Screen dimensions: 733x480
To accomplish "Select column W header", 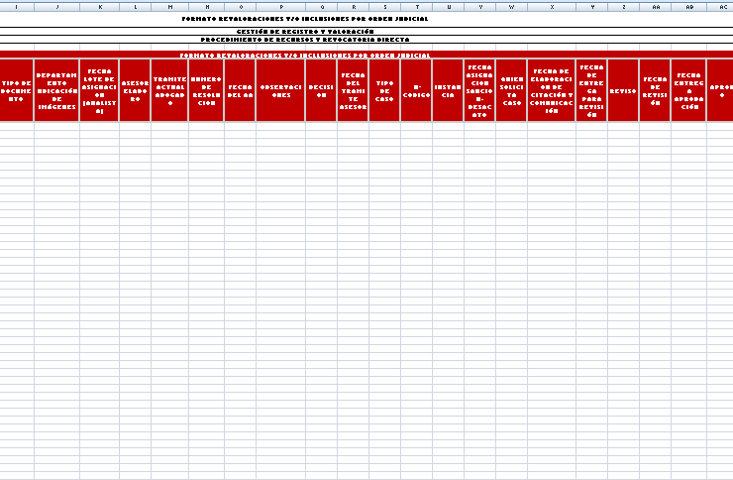I will coord(511,7).
